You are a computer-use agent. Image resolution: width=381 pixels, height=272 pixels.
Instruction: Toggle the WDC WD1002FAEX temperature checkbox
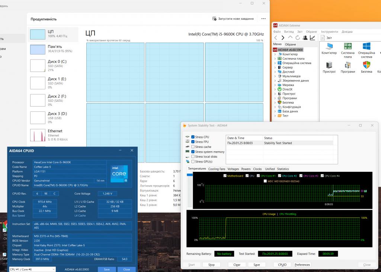point(265,181)
